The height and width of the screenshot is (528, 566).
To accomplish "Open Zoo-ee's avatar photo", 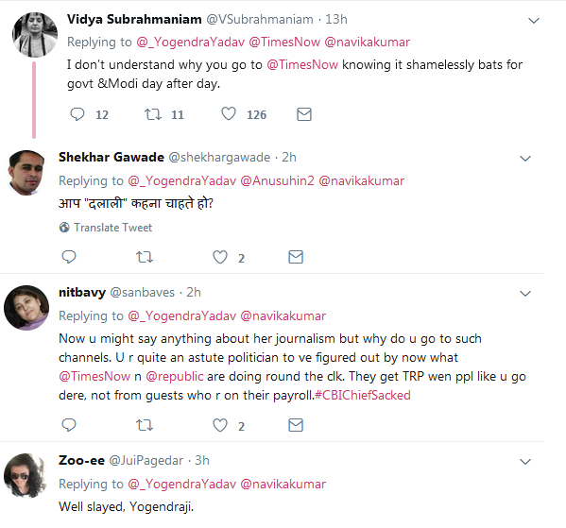I will click(x=26, y=476).
